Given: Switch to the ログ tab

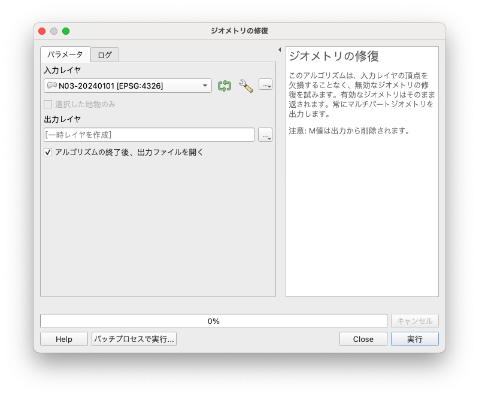Looking at the screenshot, I should pyautogui.click(x=104, y=54).
